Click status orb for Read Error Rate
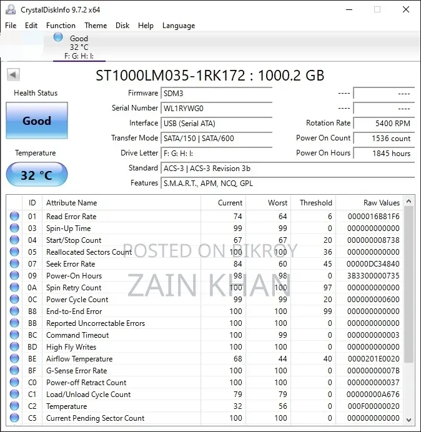Viewport: 421px width, 432px height. 14,216
